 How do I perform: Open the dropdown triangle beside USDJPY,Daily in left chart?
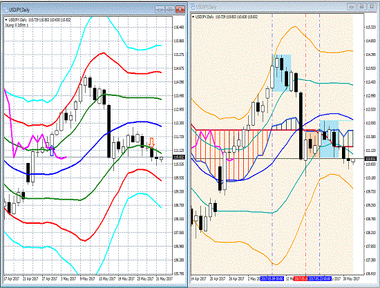point(6,20)
